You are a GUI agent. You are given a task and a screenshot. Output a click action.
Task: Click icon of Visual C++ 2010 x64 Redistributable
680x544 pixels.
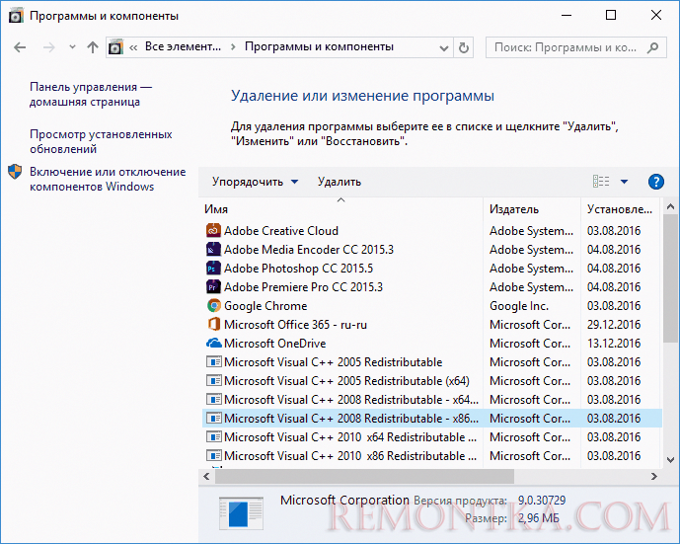213,436
